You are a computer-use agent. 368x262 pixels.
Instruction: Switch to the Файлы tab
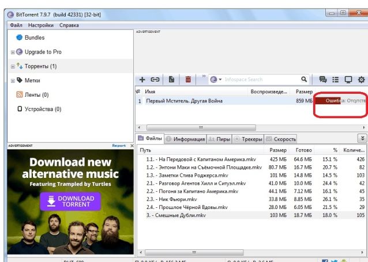point(150,138)
